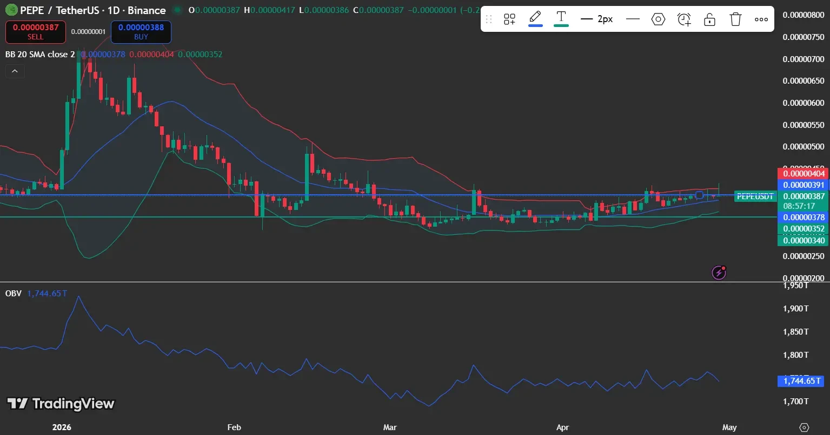Screen dimensions: 830x435
Task: Change line color with the pencil tool
Action: 535,18
